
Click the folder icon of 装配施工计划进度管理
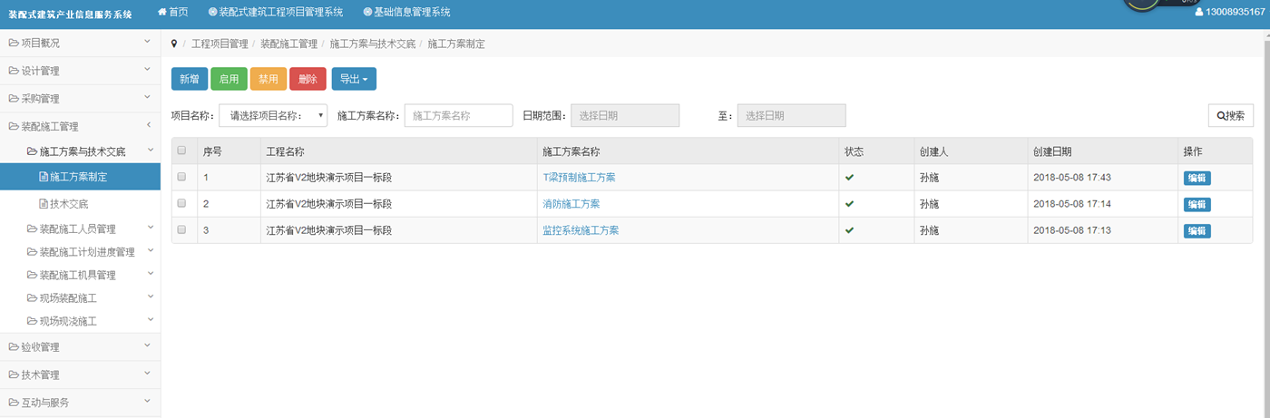32,252
